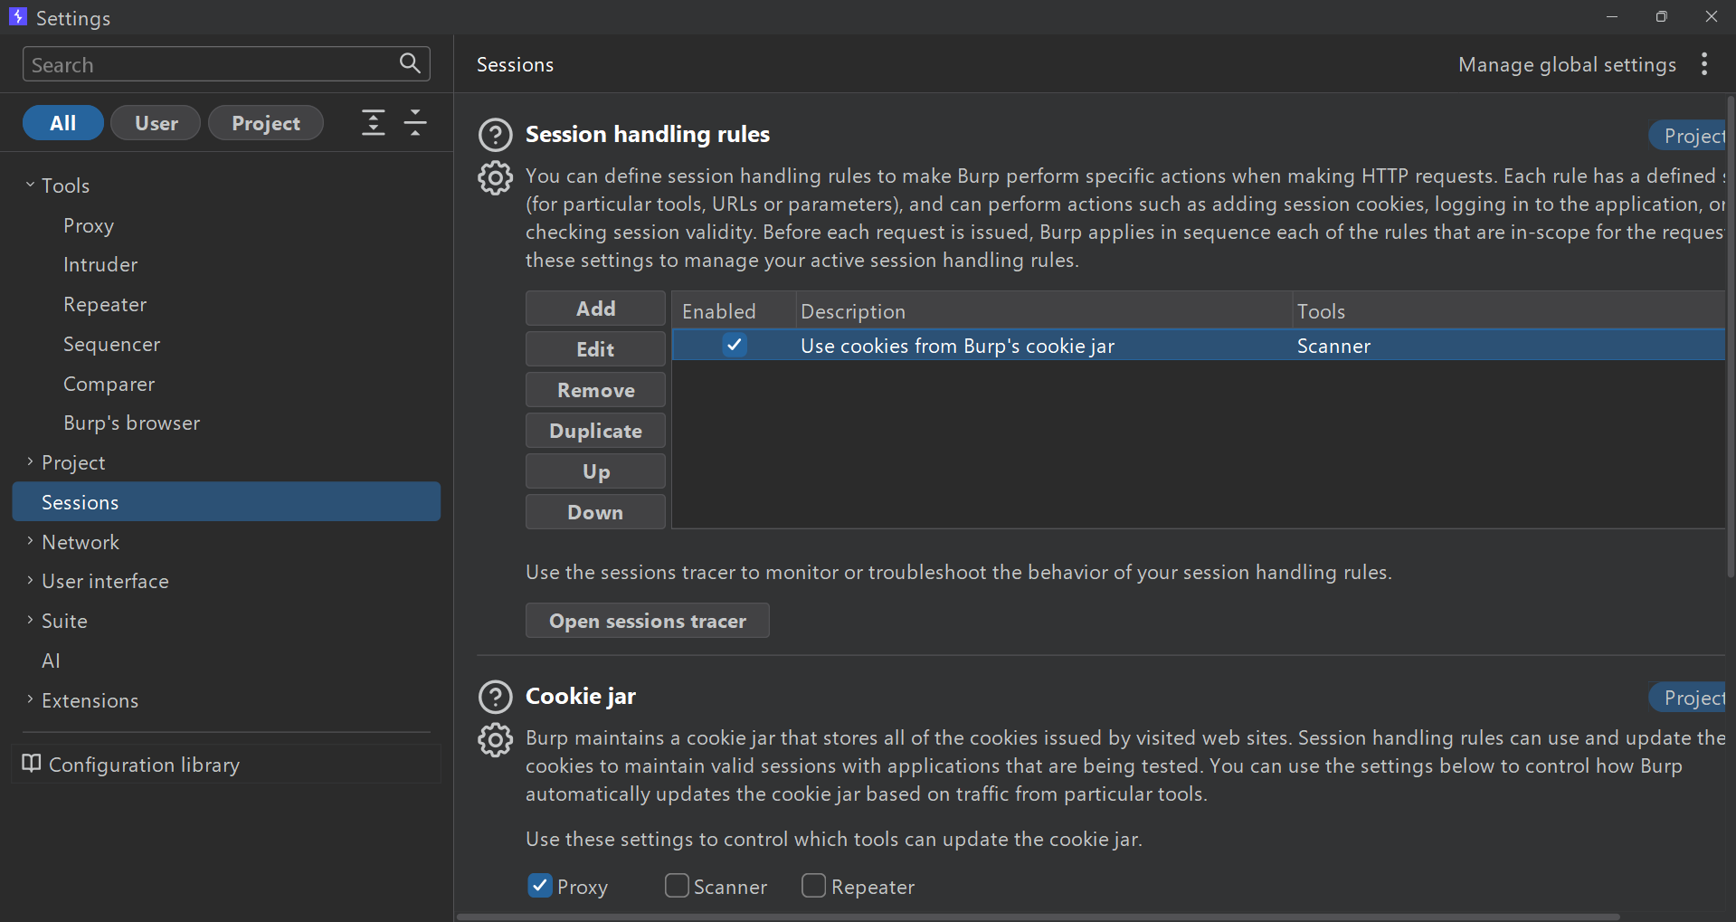
Task: Sort rules by Tools column
Action: (1509, 311)
